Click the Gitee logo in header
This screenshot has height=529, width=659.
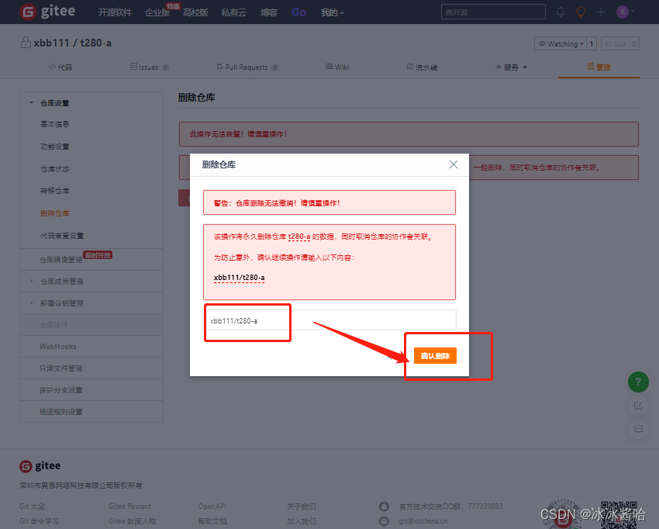click(x=47, y=12)
